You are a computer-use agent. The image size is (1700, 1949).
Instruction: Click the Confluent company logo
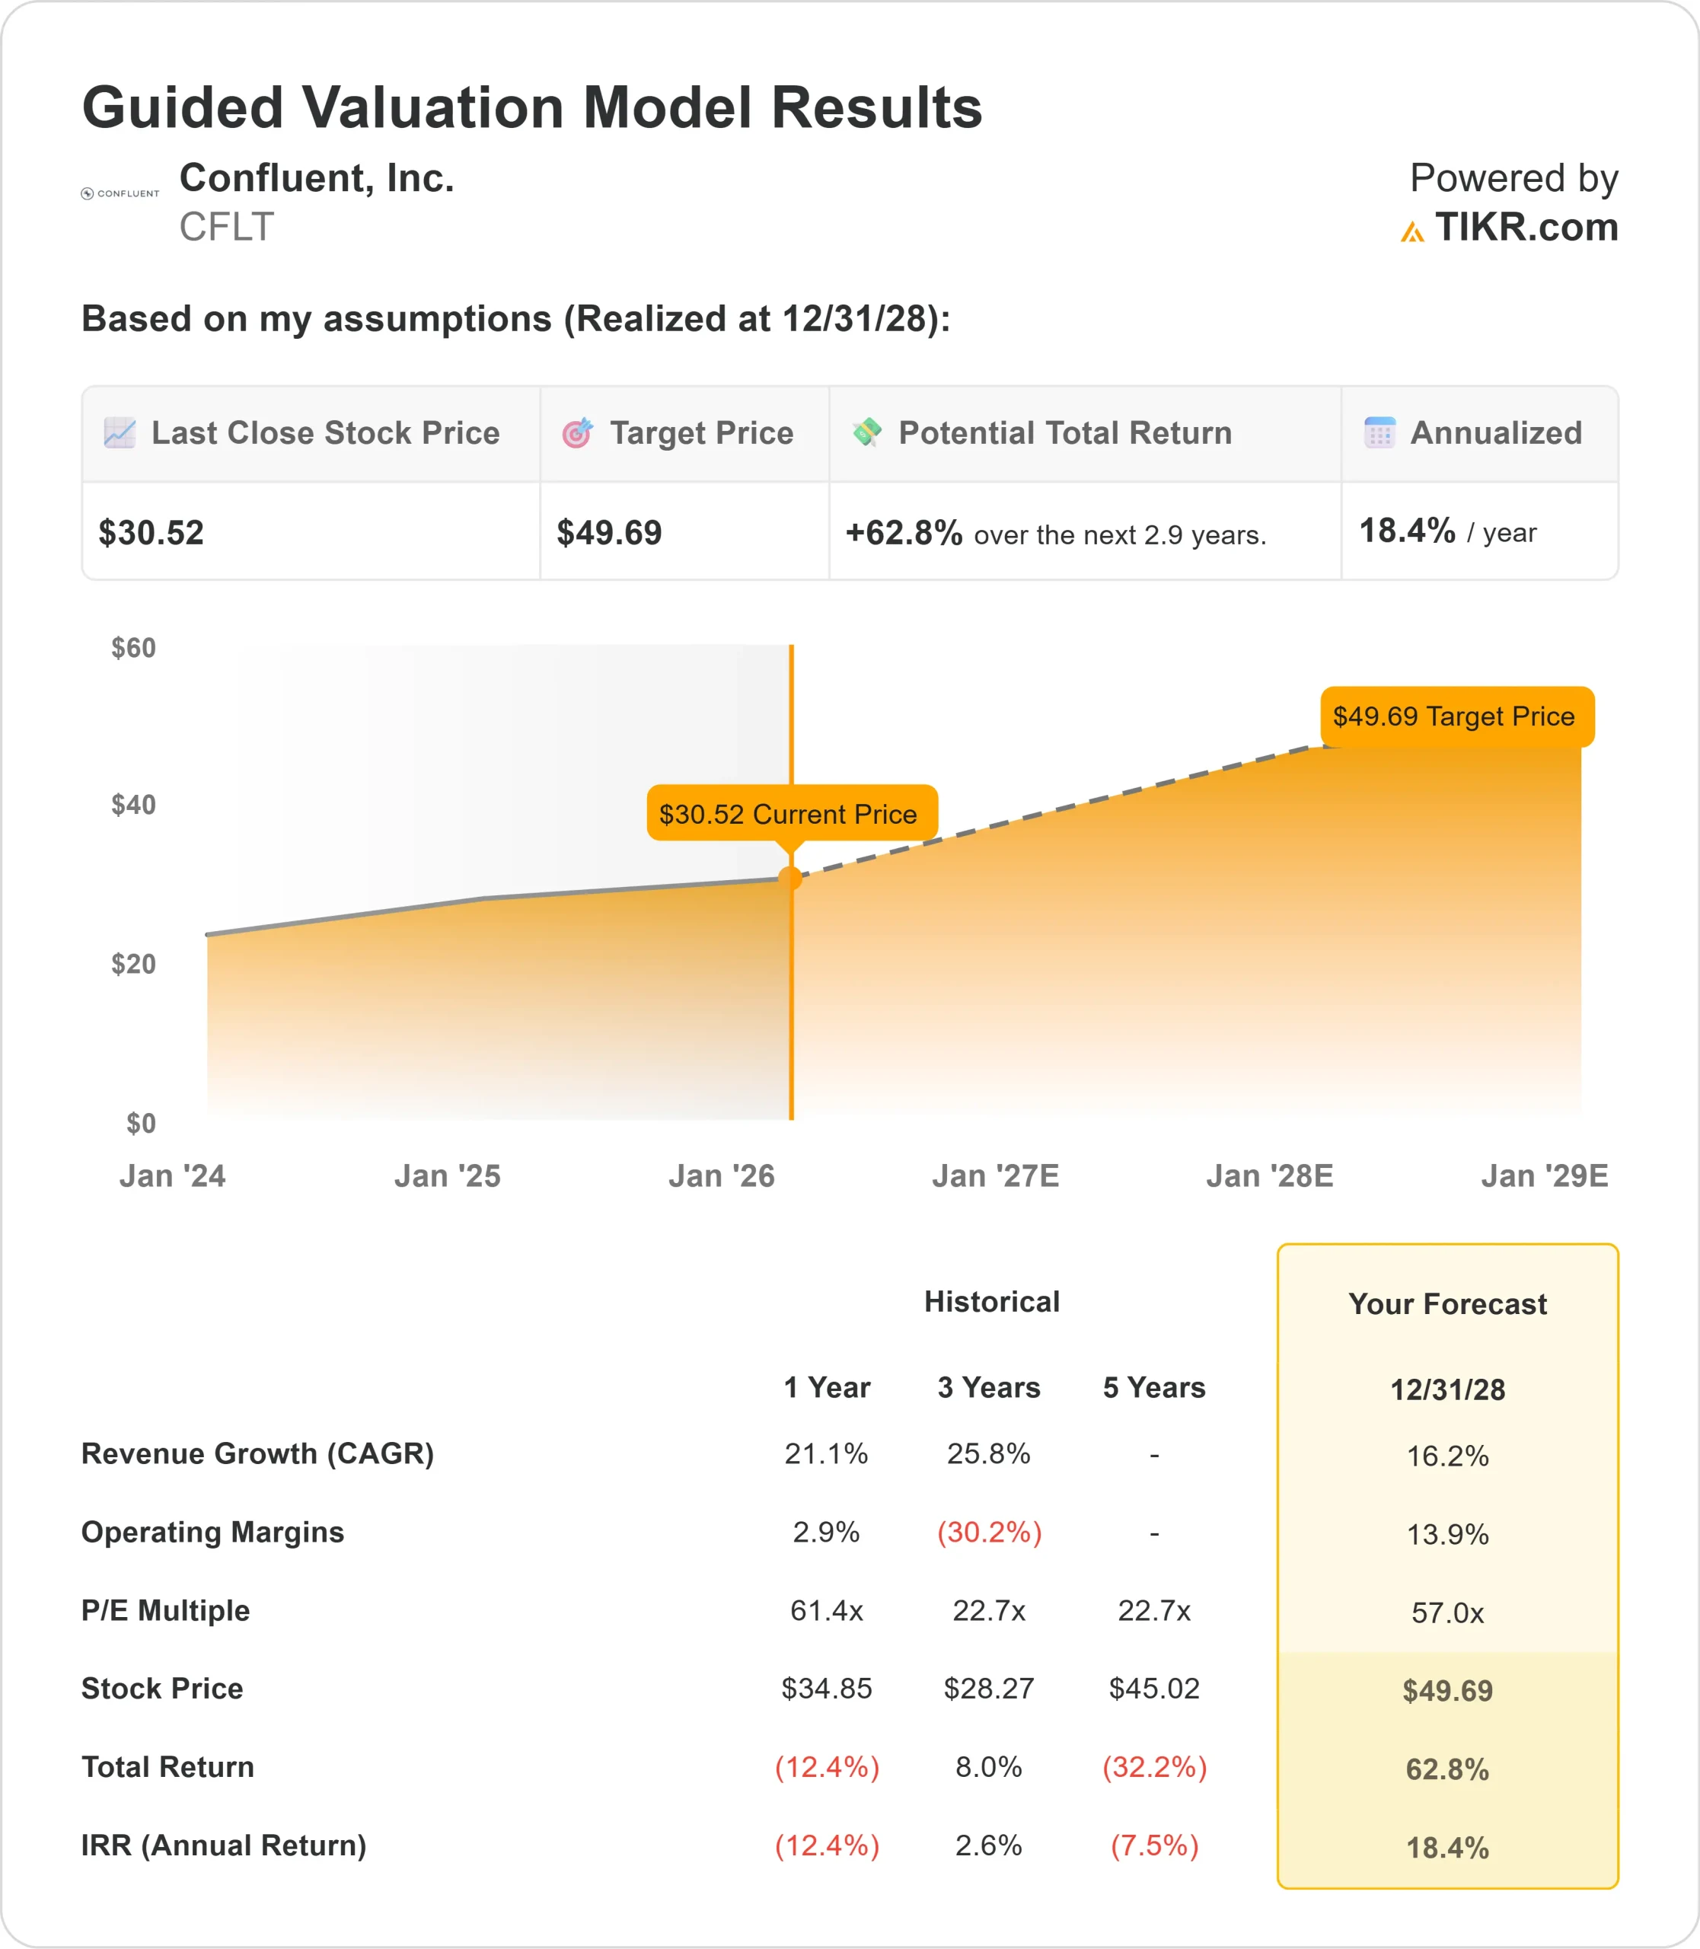120,193
